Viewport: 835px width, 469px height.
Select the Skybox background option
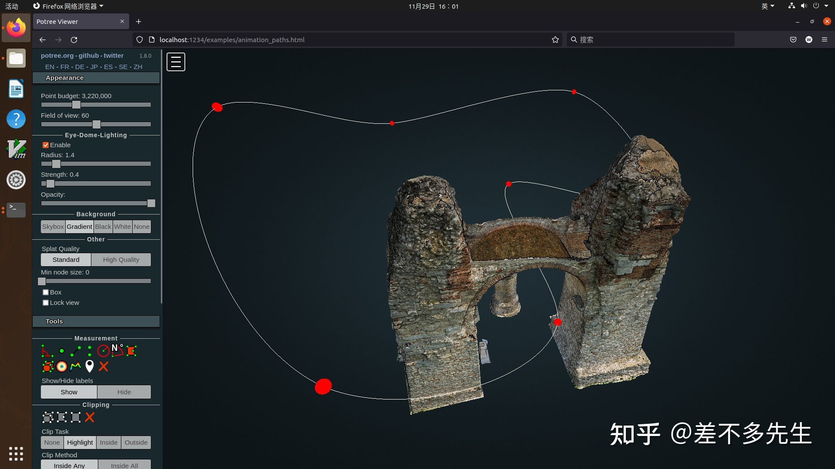point(53,227)
